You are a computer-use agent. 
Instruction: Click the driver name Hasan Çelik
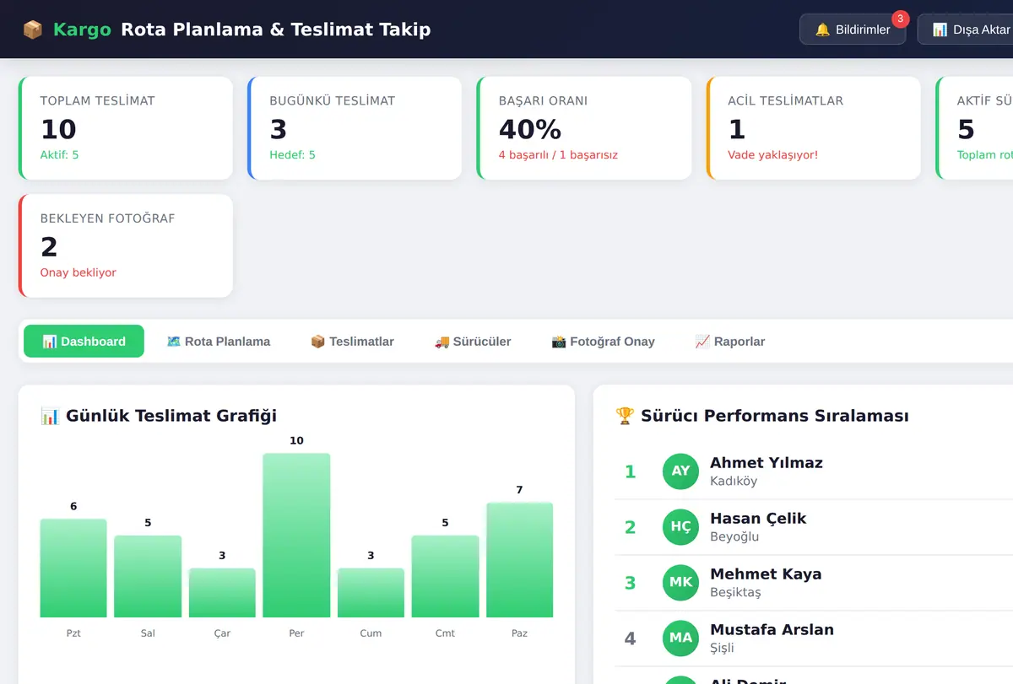tap(758, 518)
